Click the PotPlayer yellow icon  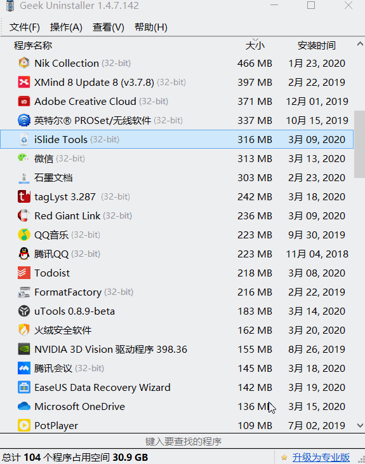click(24, 425)
